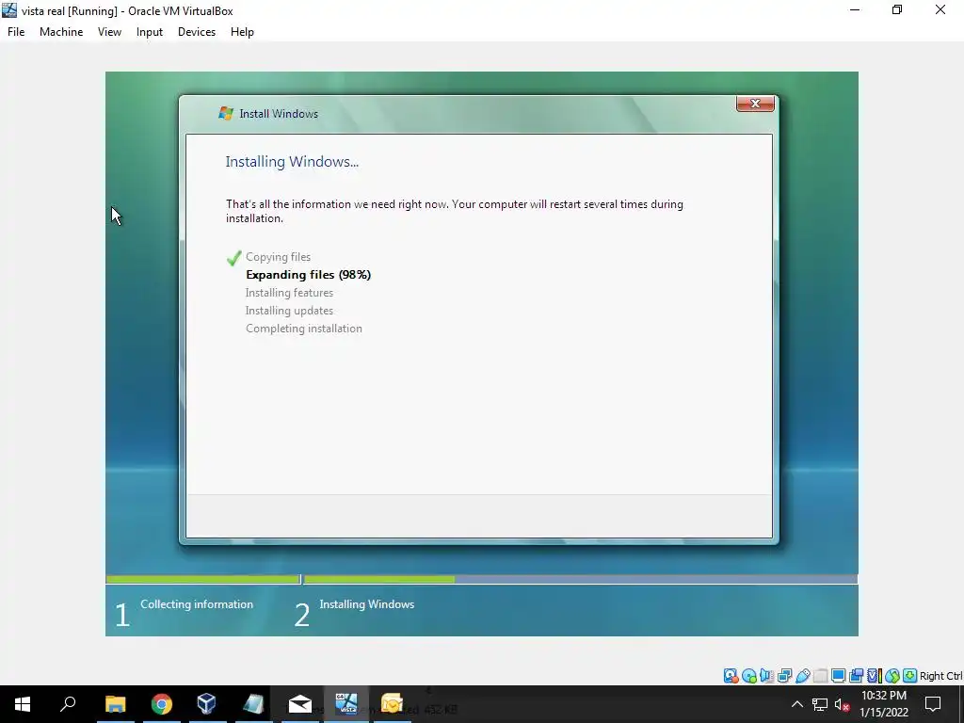Select the running Vista VM taskbar icon
Image resolution: width=964 pixels, height=723 pixels.
coord(345,704)
